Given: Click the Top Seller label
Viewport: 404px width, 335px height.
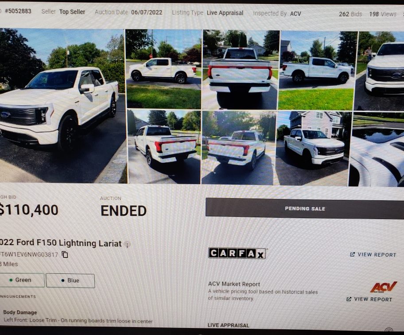Looking at the screenshot, I should 72,12.
